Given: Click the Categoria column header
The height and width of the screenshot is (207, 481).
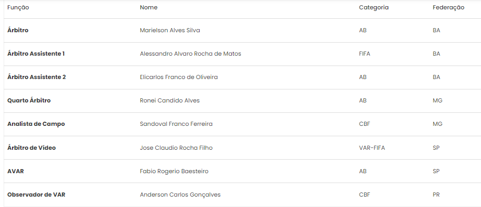Looking at the screenshot, I should [x=374, y=8].
